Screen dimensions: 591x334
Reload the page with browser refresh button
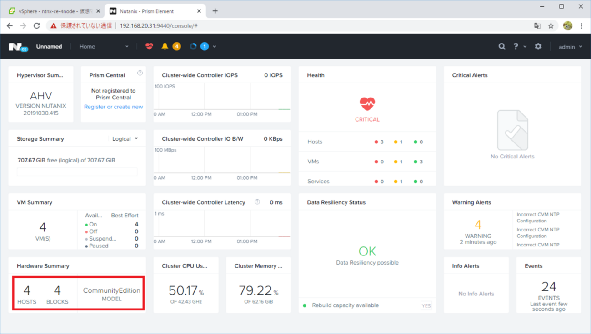[37, 26]
